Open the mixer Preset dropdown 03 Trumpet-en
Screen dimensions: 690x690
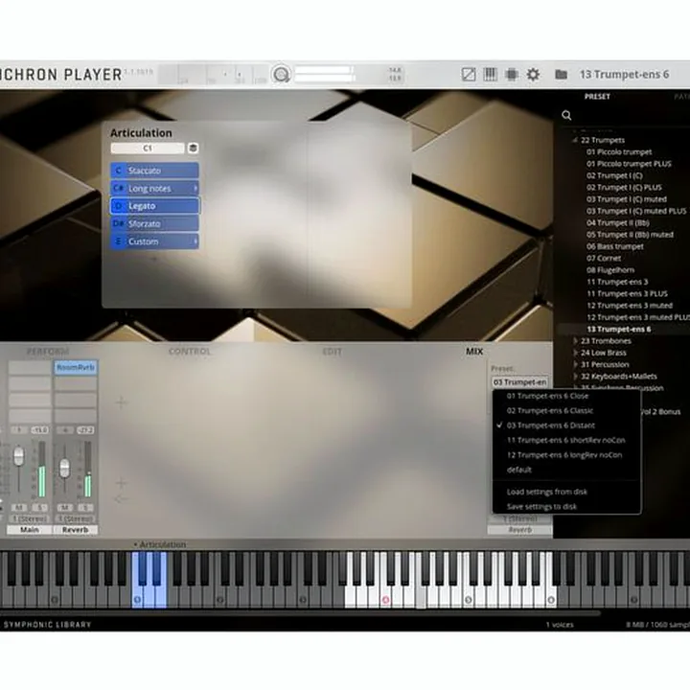(x=519, y=382)
